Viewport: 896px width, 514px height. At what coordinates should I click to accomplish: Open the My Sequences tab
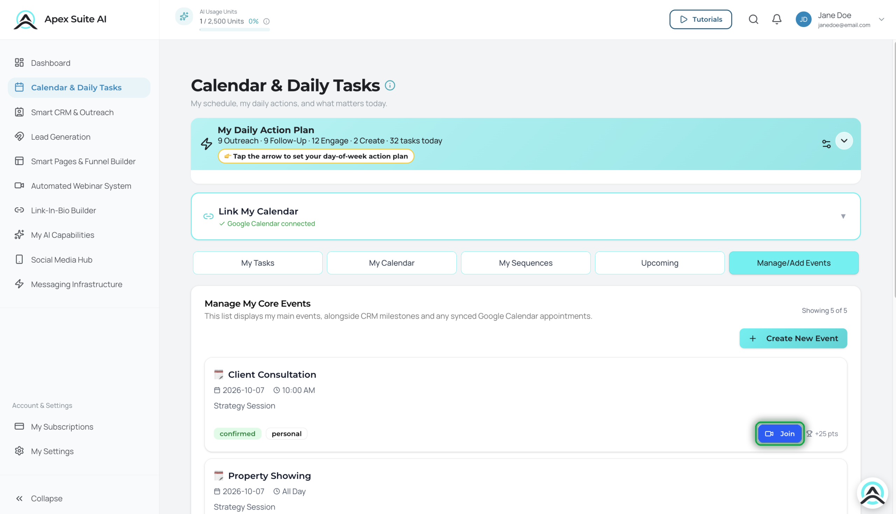(x=525, y=263)
